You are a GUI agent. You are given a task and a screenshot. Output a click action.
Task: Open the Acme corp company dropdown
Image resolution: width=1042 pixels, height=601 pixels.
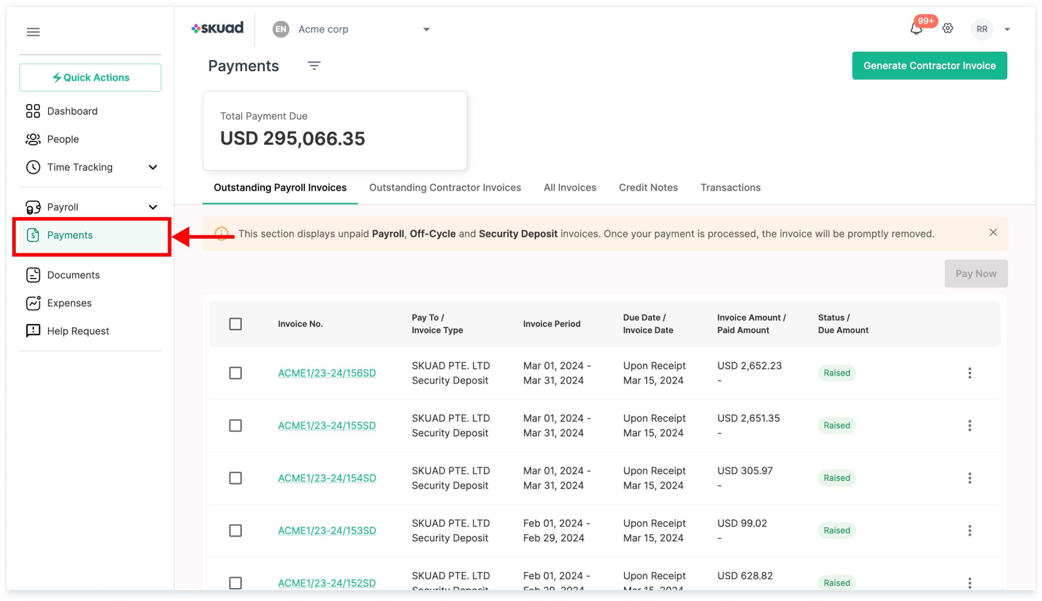pyautogui.click(x=426, y=29)
